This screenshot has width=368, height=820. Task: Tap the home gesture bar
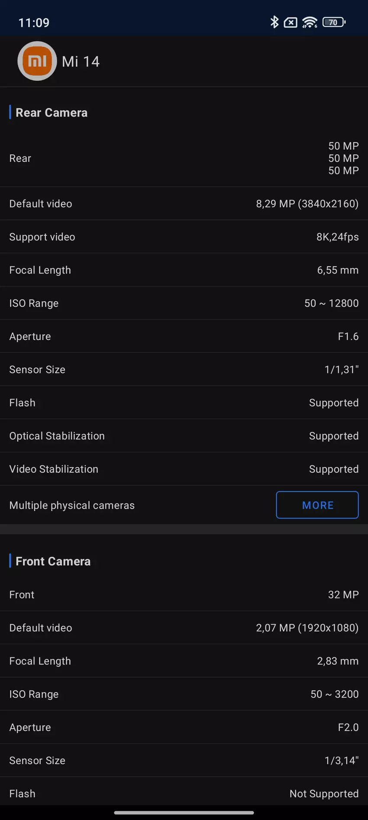tap(184, 813)
